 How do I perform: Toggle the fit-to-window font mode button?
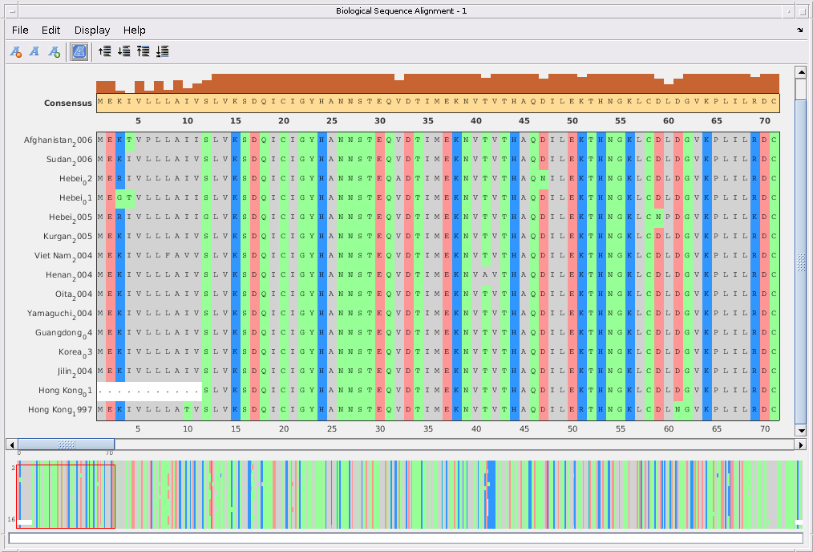click(79, 51)
